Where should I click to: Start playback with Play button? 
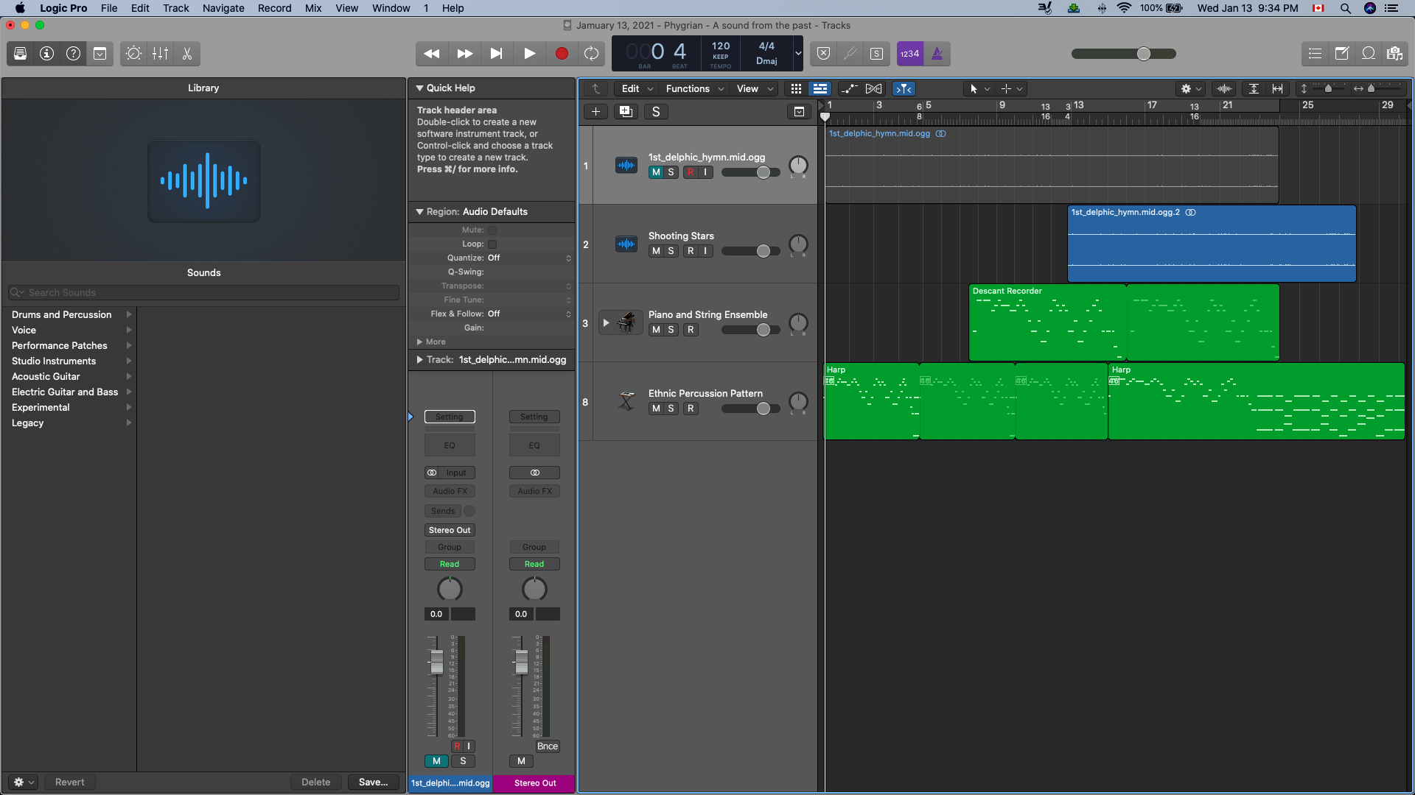[x=529, y=54]
